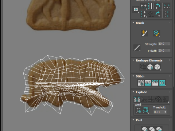Click the Space Vertically icon
Viewport: 175px width, 131px height.
click(x=167, y=14)
